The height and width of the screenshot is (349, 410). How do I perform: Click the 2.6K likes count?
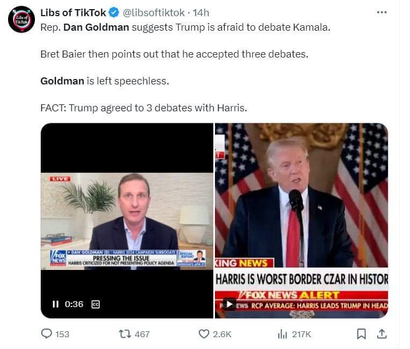(222, 334)
